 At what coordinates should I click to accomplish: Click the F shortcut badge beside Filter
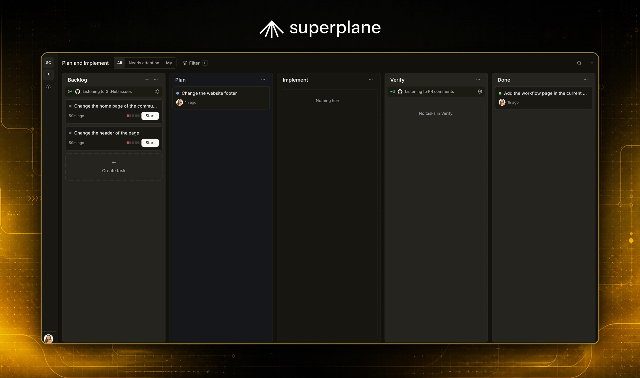[205, 63]
